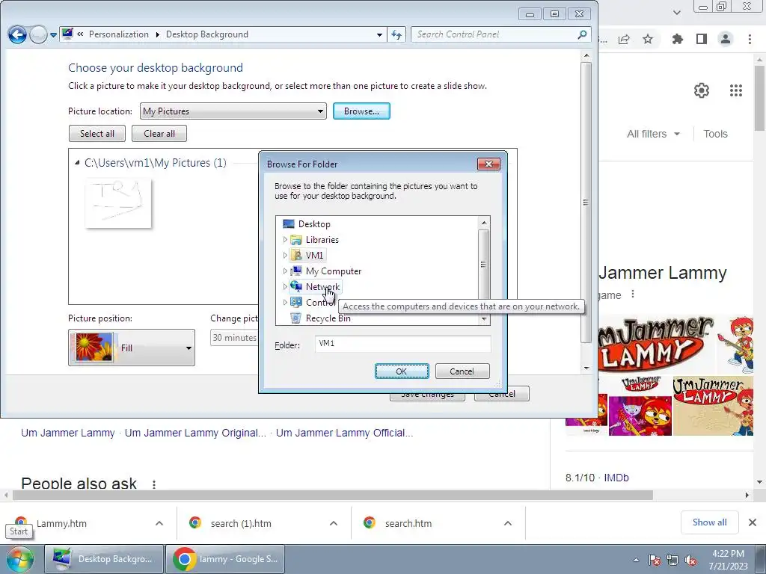Click Cancel in Browse For Folder
The width and height of the screenshot is (766, 574).
(x=462, y=371)
